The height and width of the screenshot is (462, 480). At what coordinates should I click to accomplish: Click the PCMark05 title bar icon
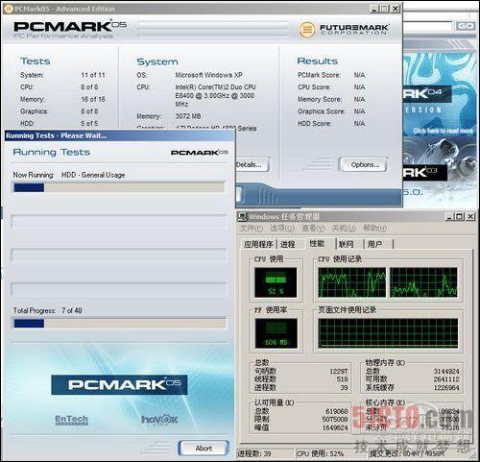(10, 9)
